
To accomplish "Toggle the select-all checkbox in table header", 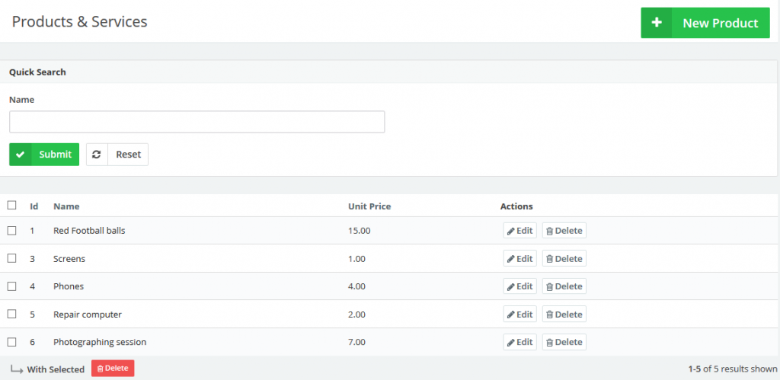I will click(x=11, y=206).
